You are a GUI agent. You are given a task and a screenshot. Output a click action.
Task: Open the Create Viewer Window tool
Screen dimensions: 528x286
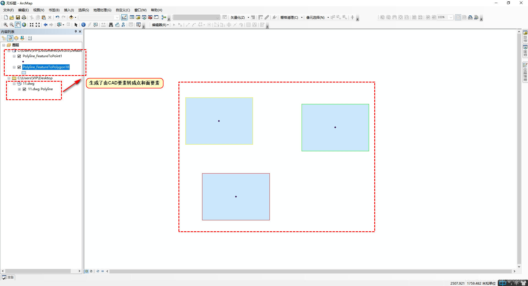tap(139, 25)
